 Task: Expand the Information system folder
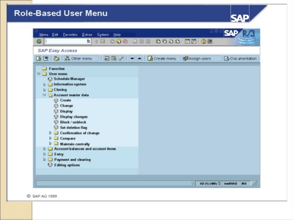coord(45,85)
